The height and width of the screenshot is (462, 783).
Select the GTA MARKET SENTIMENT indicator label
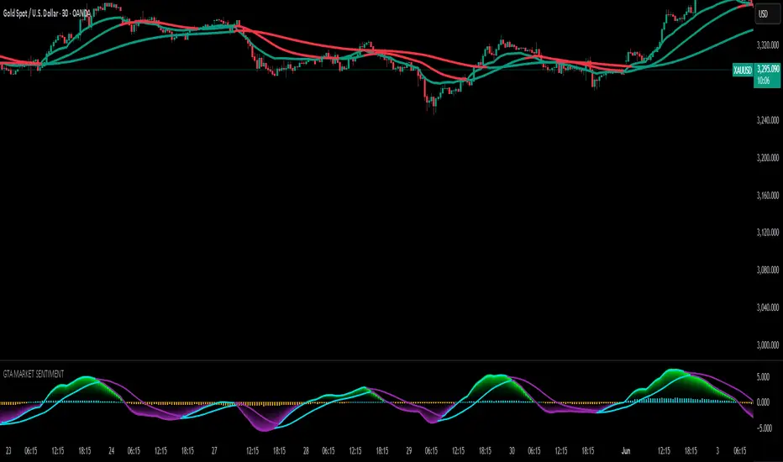tap(34, 374)
